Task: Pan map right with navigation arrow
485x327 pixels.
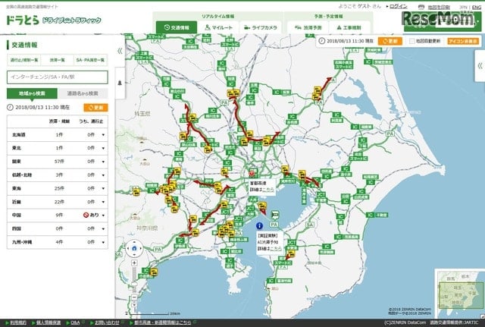Action: (141, 248)
